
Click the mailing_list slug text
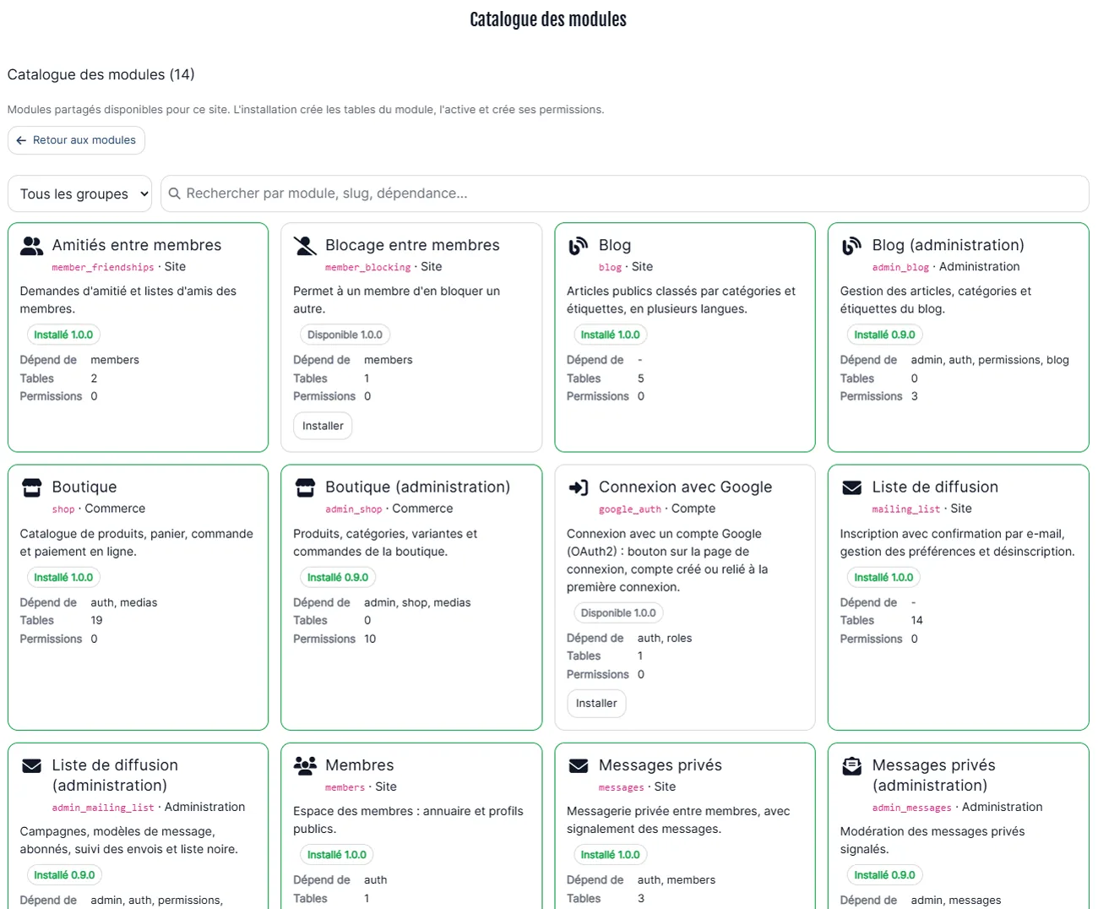[x=906, y=509]
